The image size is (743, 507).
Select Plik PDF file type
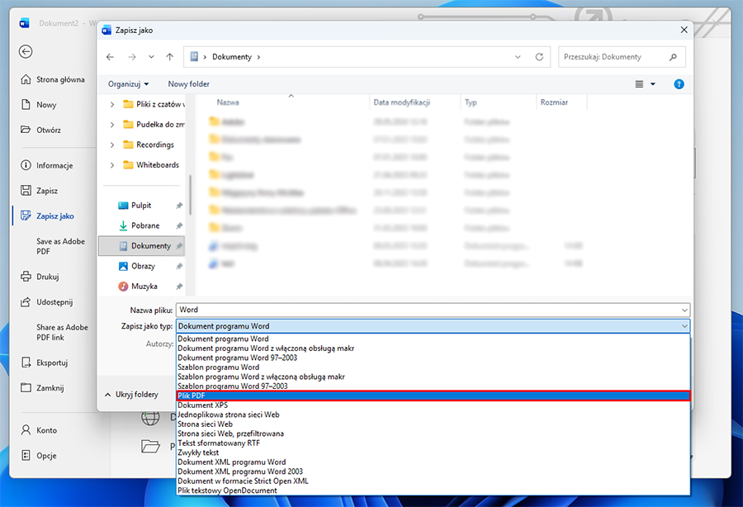pyautogui.click(x=433, y=396)
